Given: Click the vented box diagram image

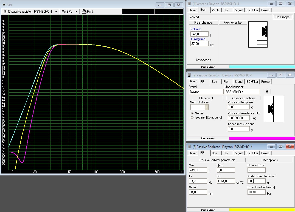Looking at the screenshot, I should click(257, 35).
